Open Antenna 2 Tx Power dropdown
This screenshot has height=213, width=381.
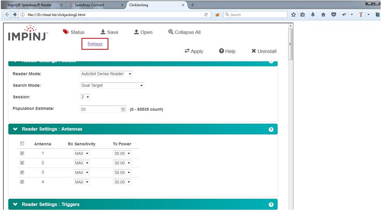[x=122, y=163]
